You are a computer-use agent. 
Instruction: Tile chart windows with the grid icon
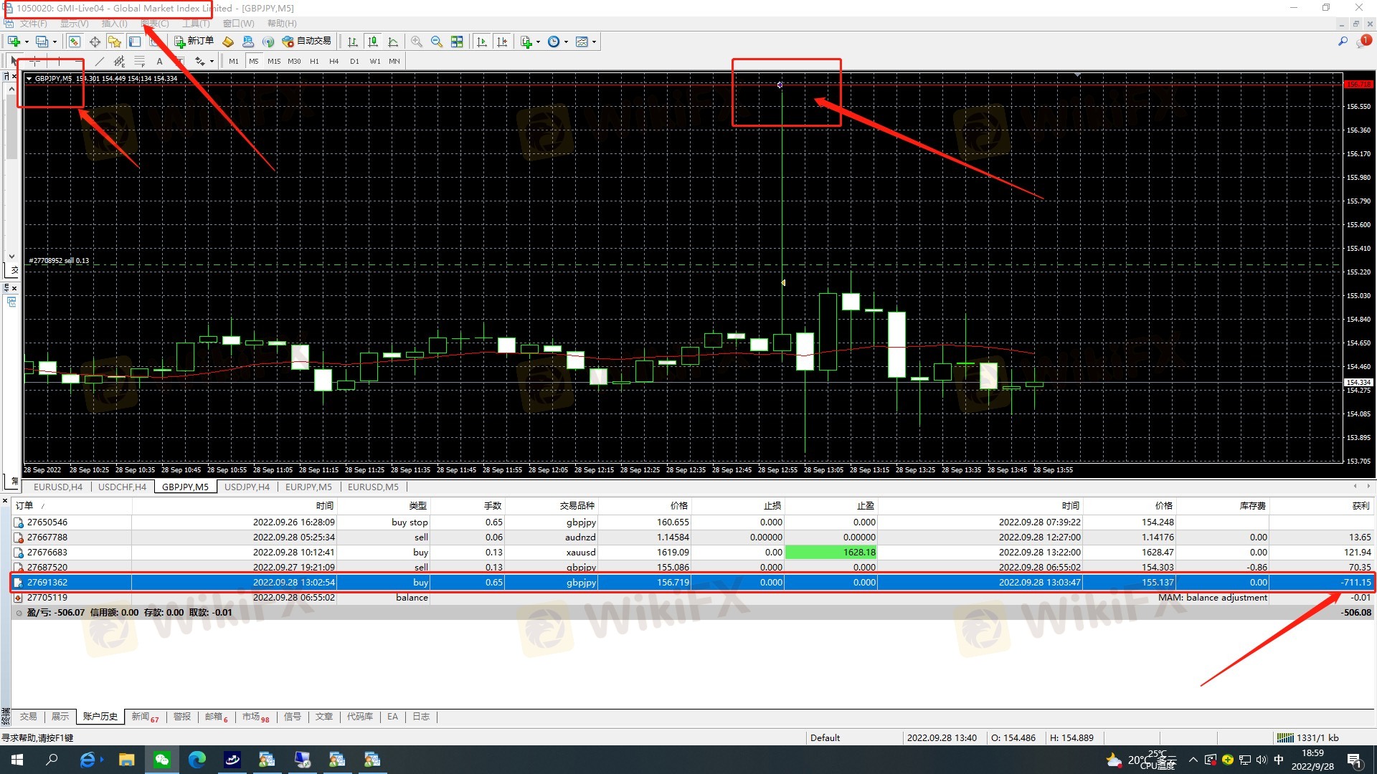pos(457,42)
